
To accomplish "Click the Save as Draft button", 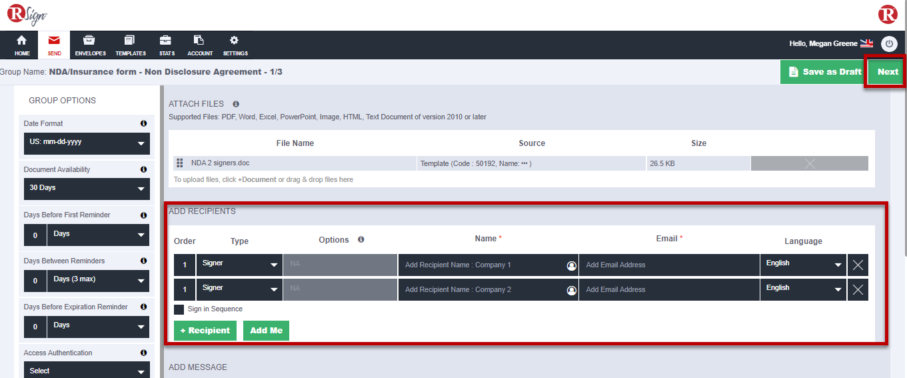I will [824, 72].
